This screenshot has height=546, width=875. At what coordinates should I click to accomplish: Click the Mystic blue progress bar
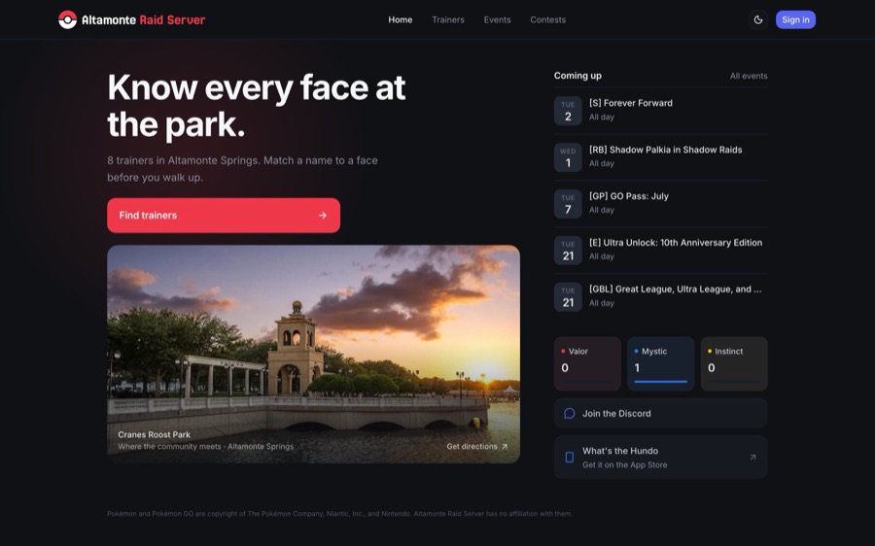click(x=661, y=382)
